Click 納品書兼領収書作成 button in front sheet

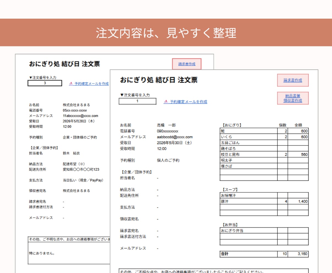click(x=293, y=98)
